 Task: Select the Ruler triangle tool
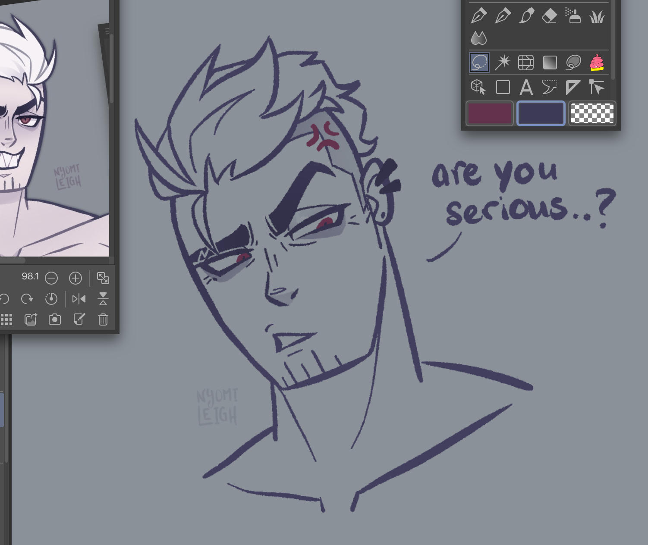pyautogui.click(x=573, y=88)
